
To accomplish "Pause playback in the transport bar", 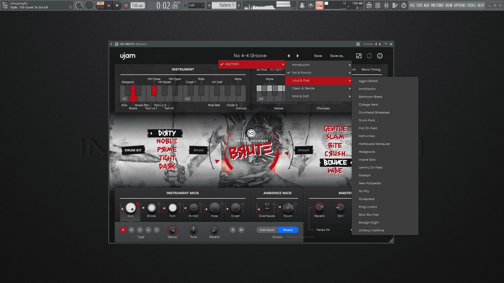I will click(109, 5).
